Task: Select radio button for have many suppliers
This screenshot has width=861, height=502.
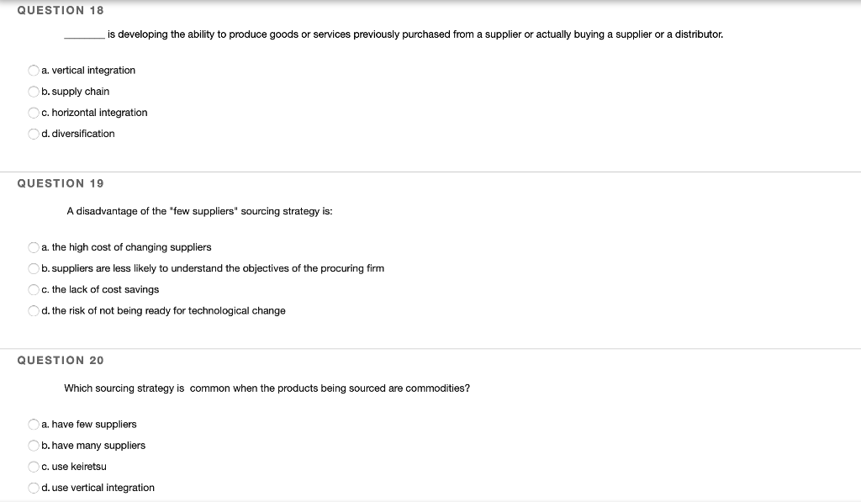Action: click(33, 446)
